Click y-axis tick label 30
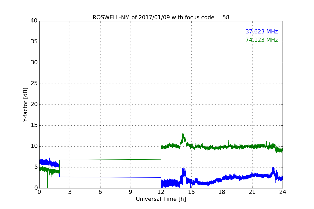 [34, 63]
